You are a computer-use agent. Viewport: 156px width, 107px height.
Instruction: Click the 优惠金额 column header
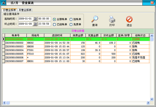tap(93, 35)
